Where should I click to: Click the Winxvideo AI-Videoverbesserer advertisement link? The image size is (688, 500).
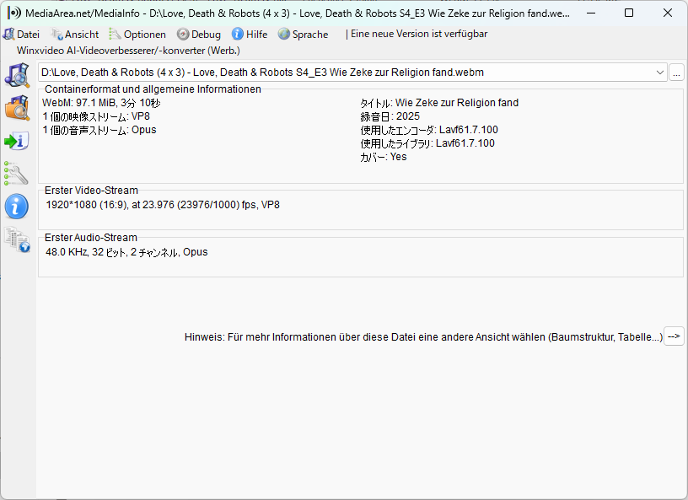(128, 51)
